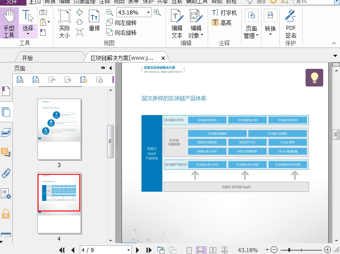Click the lightbulb tips icon
The height and width of the screenshot is (254, 340).
314,77
